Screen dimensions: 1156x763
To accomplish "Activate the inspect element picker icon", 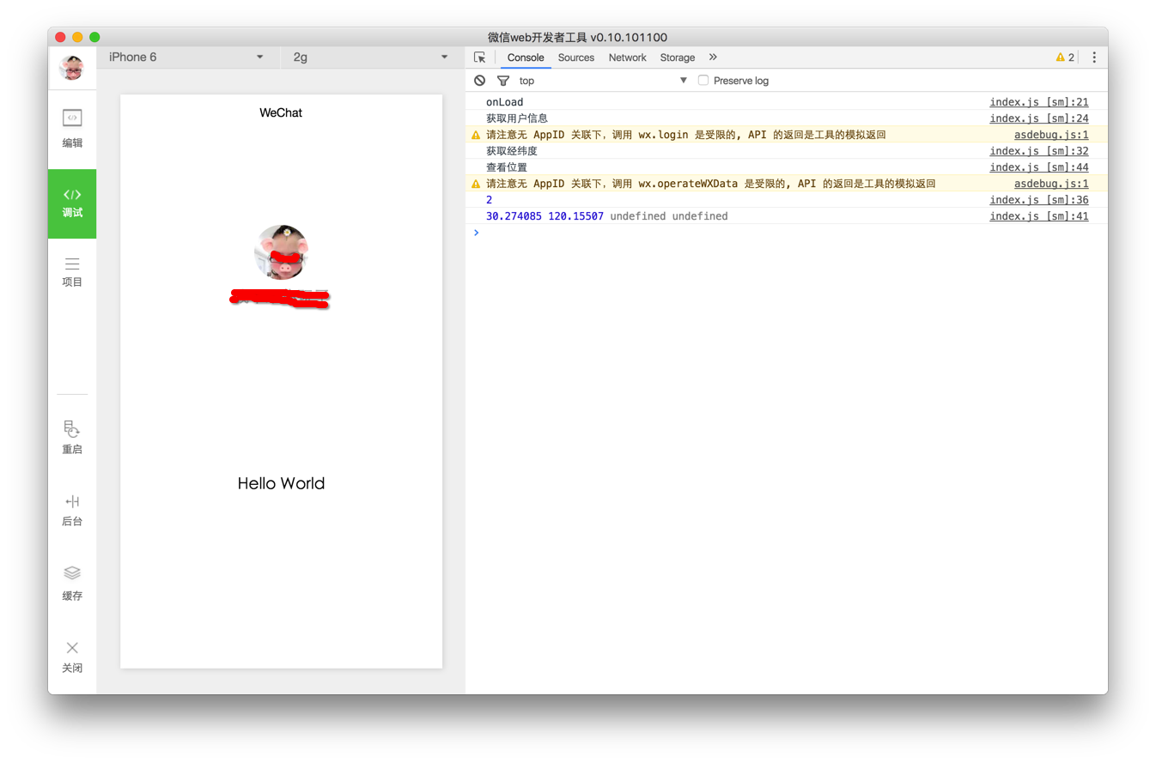I will point(480,58).
